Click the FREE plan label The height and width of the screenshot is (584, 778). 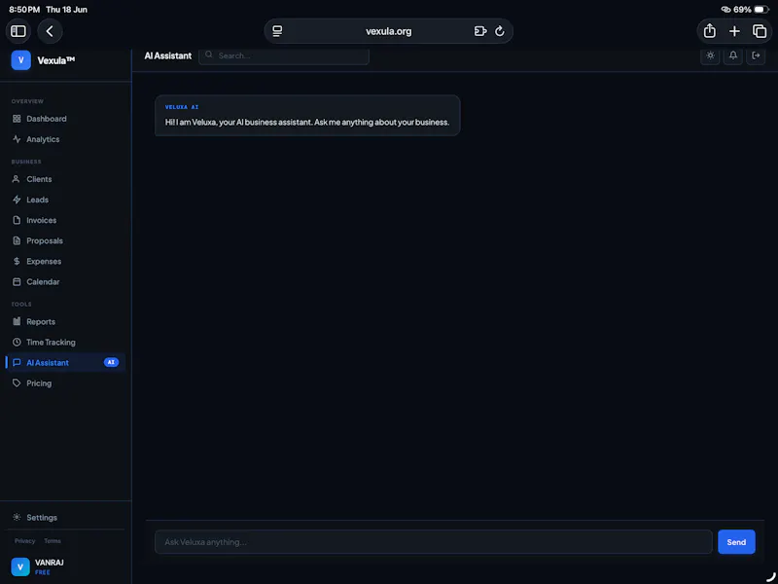tap(43, 572)
